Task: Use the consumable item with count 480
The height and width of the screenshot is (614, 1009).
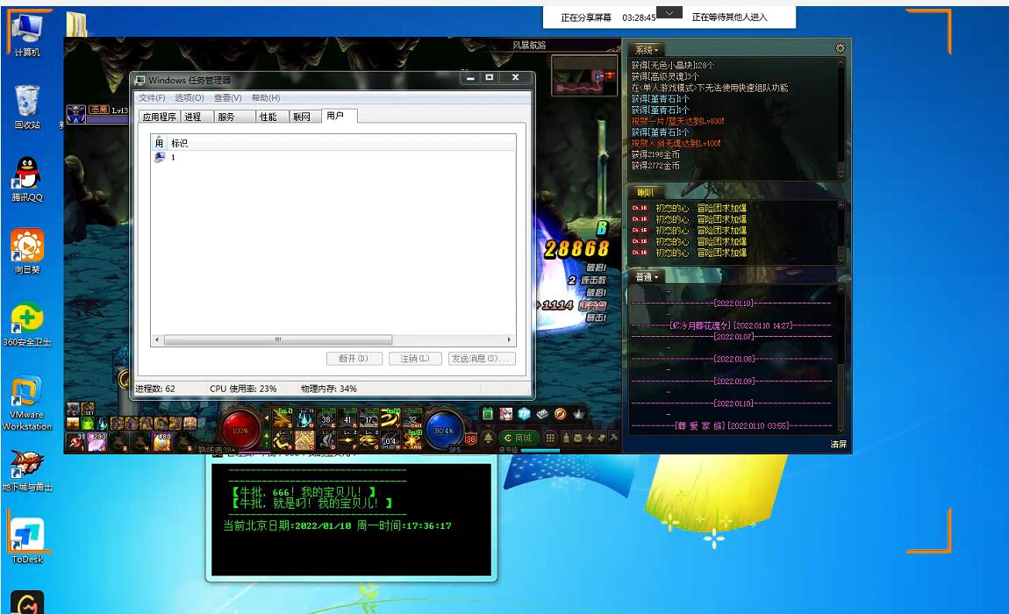Action: click(x=161, y=442)
